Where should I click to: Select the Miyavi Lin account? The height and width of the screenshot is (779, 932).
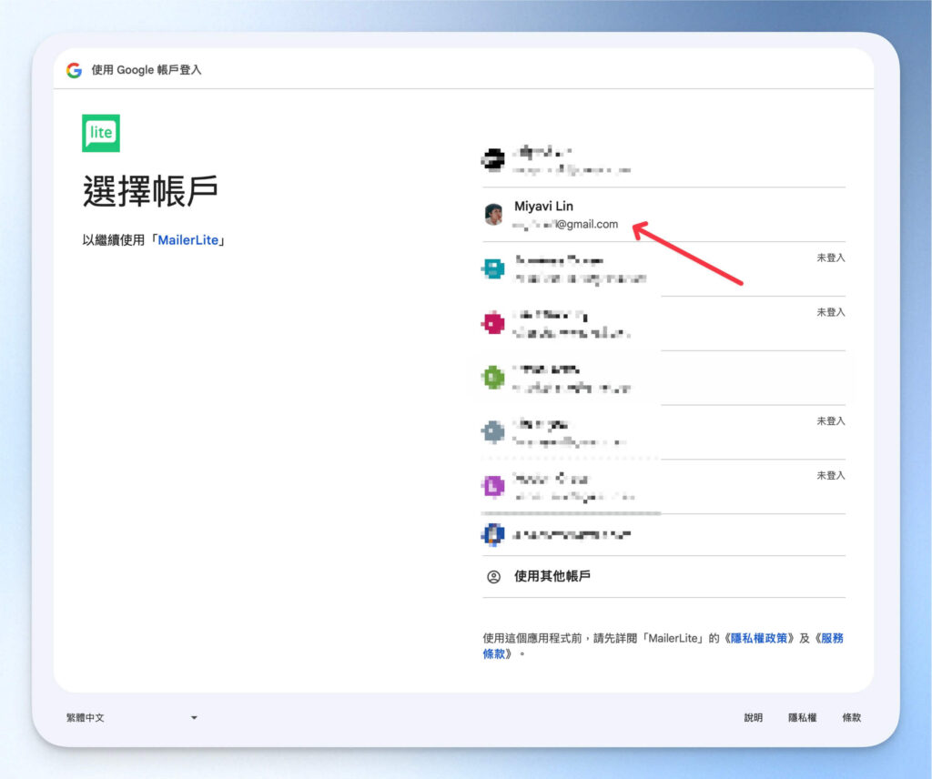click(664, 215)
